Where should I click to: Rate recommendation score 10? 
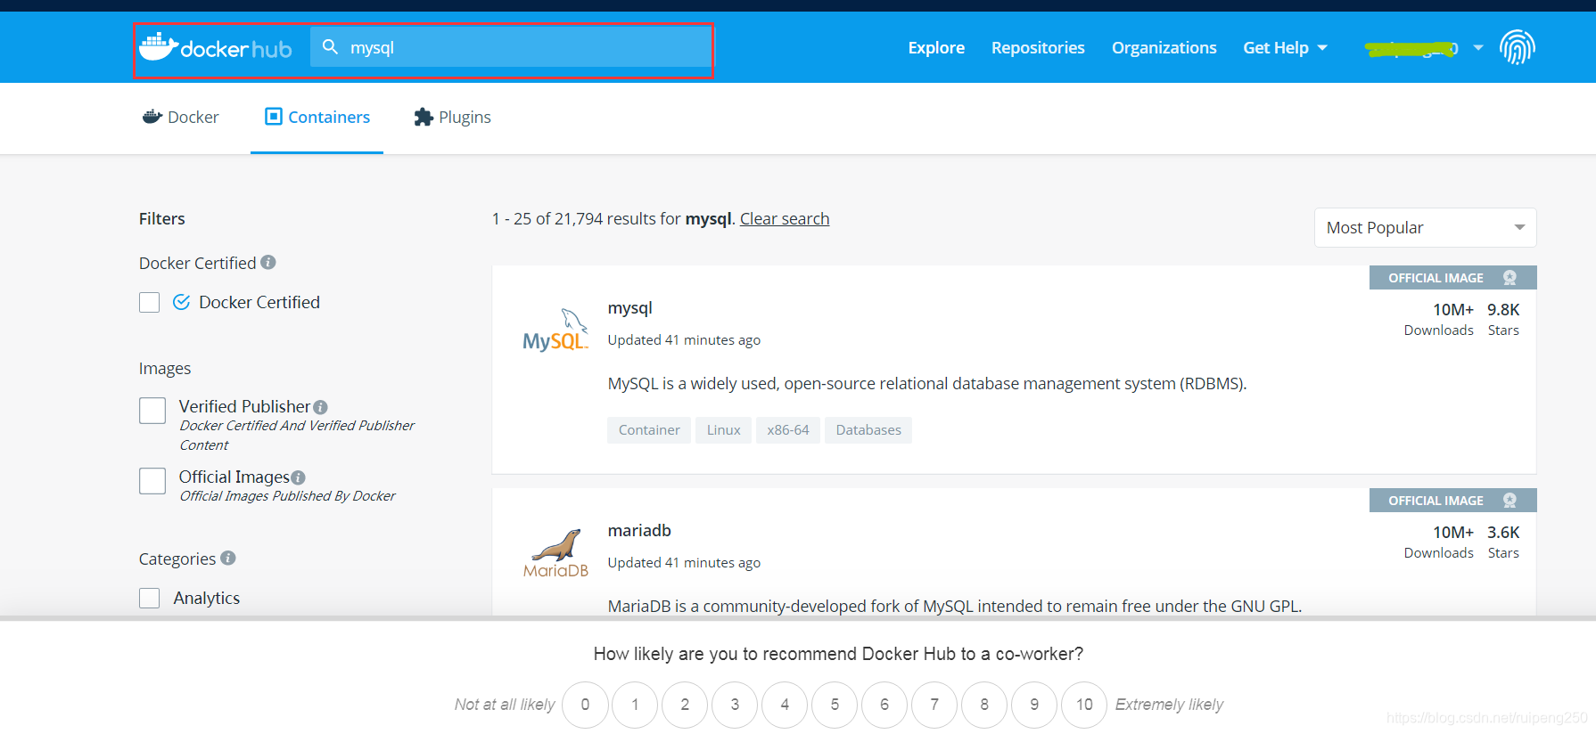(x=1084, y=705)
